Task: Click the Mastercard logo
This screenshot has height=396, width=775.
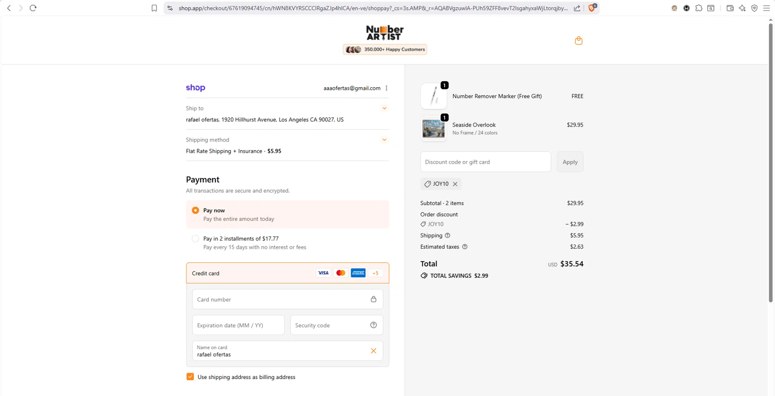Action: click(x=340, y=273)
